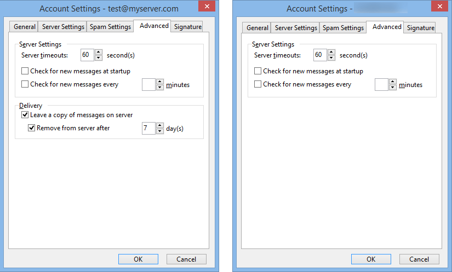Decrease minutes interval in right window
Viewport: 452px width, 272px height.
tap(393, 88)
